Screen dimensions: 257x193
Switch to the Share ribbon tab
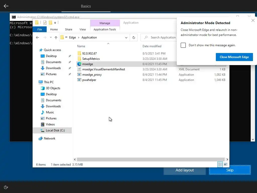coord(69,29)
